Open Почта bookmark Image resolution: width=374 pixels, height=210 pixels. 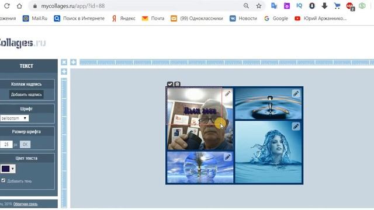point(153,18)
